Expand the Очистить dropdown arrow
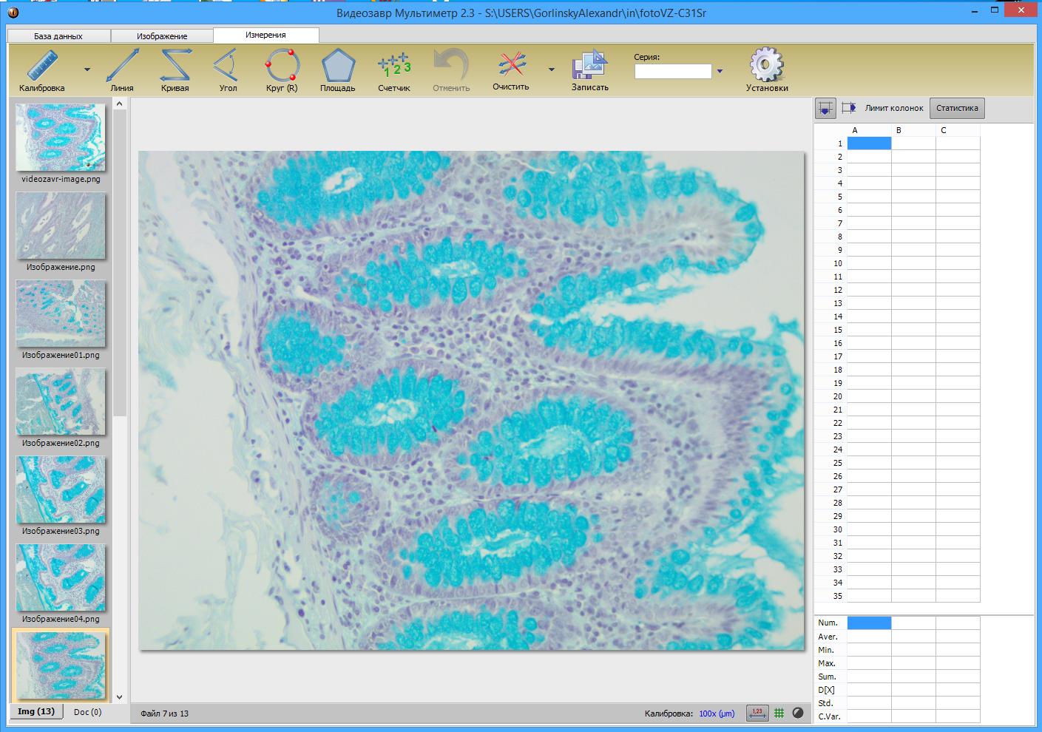This screenshot has width=1042, height=732. click(x=552, y=70)
